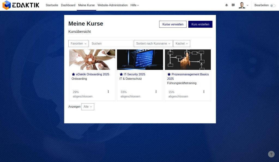Click the IT & Datenschutz category text
279x162 pixels.
(x=131, y=79)
